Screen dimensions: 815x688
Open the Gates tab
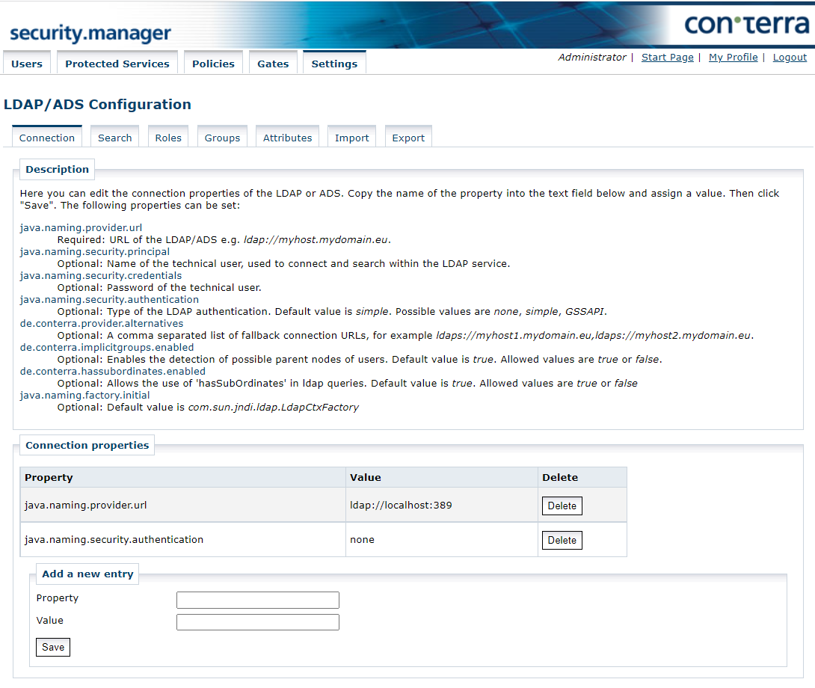(x=273, y=64)
